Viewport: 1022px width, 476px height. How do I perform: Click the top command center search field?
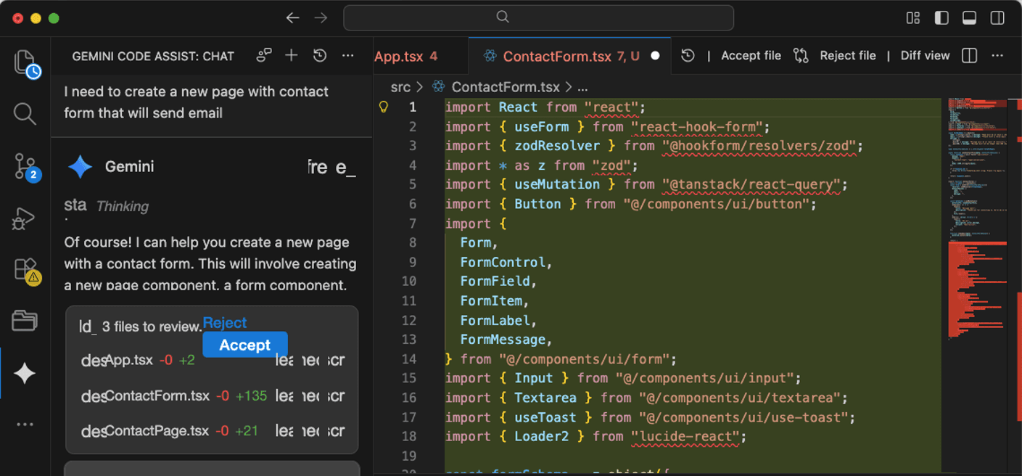[537, 18]
